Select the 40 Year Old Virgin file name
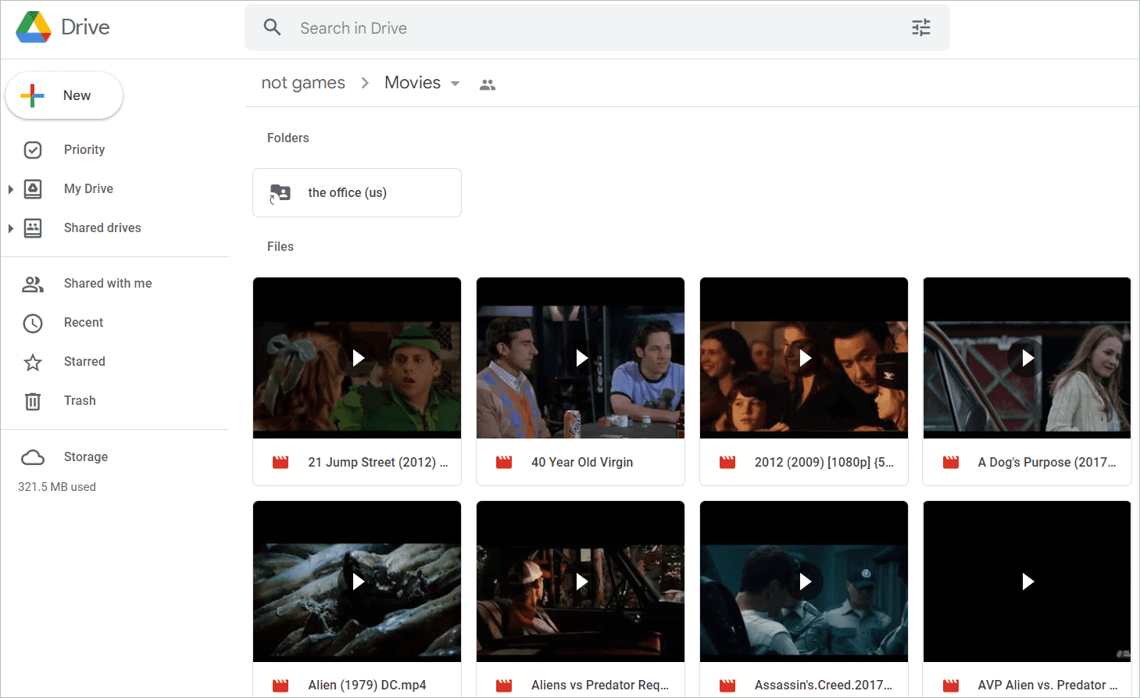The height and width of the screenshot is (698, 1140). click(x=582, y=463)
